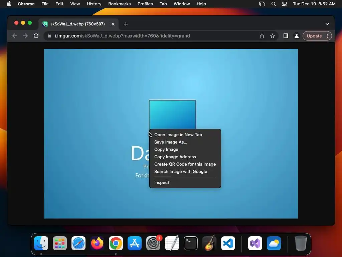The image size is (342, 257).
Task: Open the Chrome profile avatar menu
Action: [x=297, y=36]
